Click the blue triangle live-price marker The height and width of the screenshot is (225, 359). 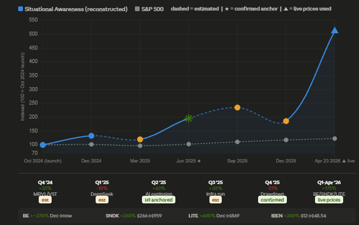coord(335,30)
